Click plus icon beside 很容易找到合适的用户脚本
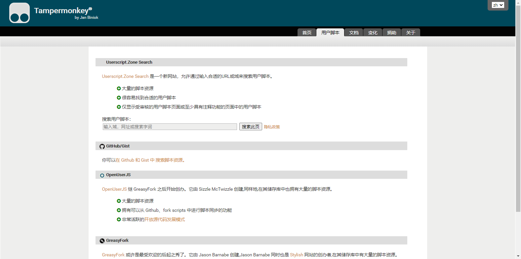The height and width of the screenshot is (259, 521). tap(119, 98)
